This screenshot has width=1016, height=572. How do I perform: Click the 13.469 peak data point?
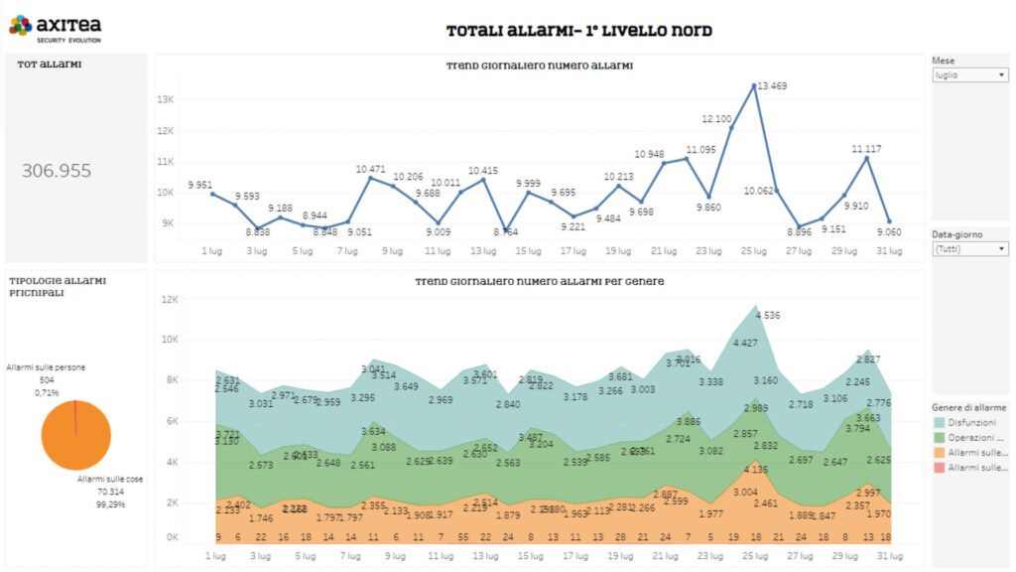(x=753, y=85)
